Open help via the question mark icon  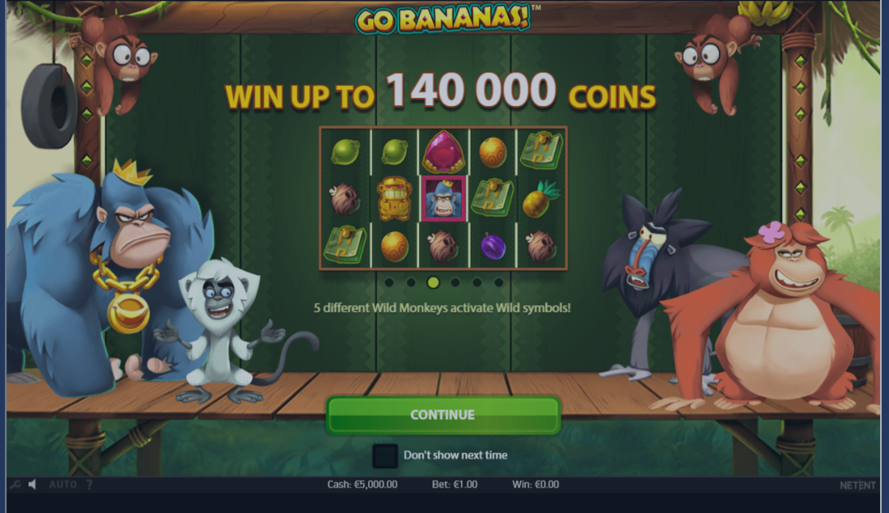click(x=89, y=484)
